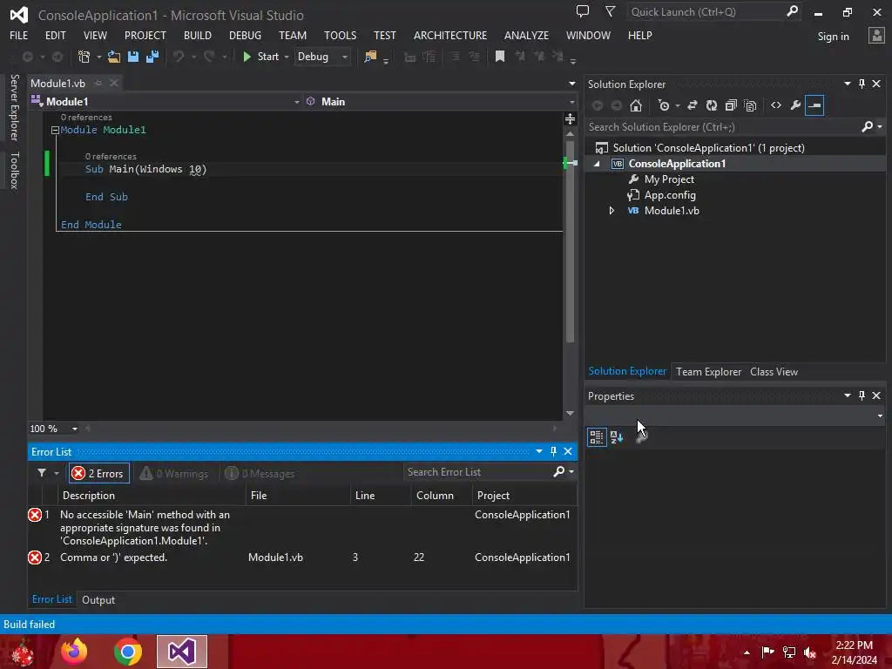Image resolution: width=892 pixels, height=669 pixels.
Task: Click the account avatar icon
Action: tap(876, 36)
